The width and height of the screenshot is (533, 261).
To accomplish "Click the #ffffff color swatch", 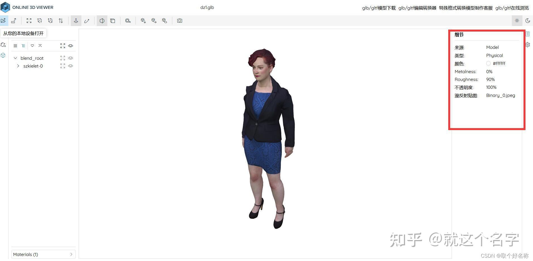I will (488, 63).
